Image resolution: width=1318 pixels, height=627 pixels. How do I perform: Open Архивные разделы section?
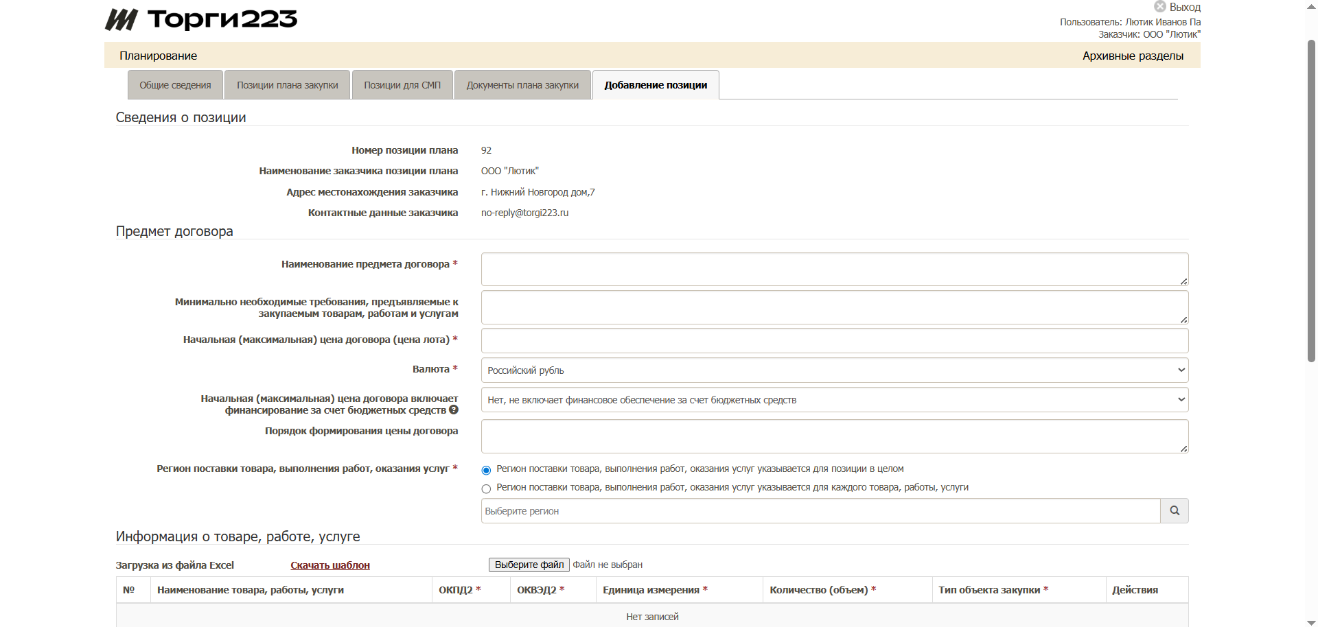point(1133,56)
